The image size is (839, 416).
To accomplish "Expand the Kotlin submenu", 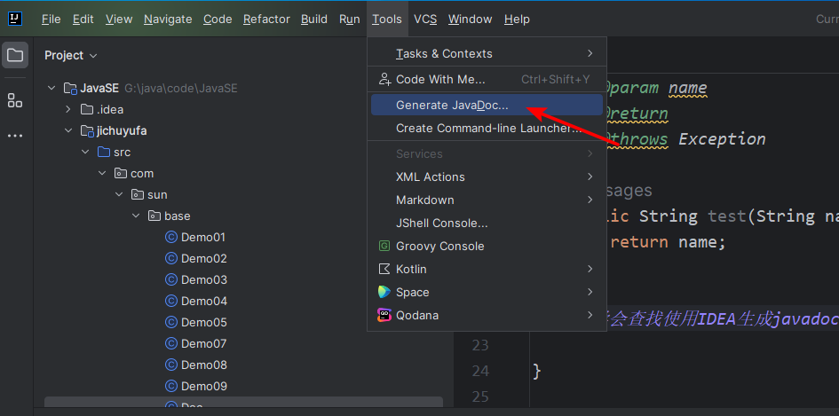I will (590, 269).
